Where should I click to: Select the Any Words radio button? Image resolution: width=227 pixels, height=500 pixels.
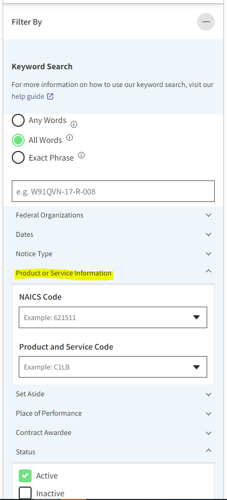tap(18, 120)
